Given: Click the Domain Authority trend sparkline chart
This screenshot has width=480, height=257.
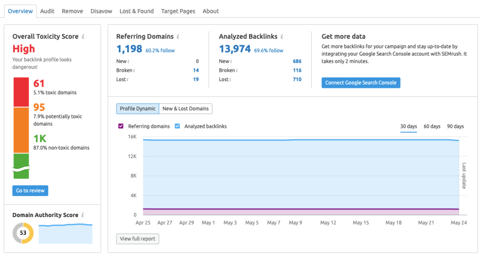Looking at the screenshot, I should click(66, 233).
